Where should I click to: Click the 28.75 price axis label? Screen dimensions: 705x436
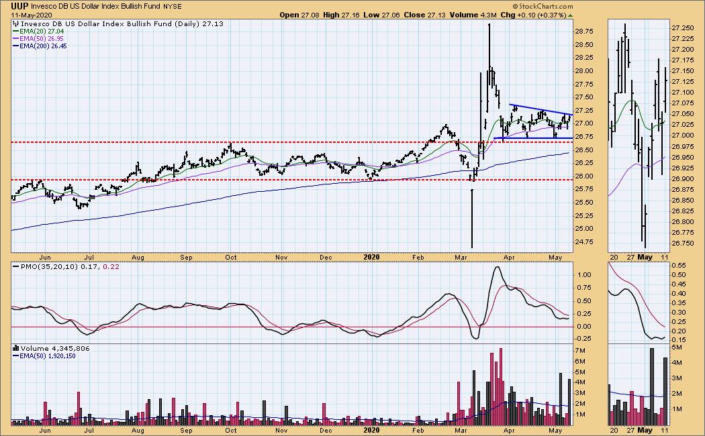(x=583, y=32)
